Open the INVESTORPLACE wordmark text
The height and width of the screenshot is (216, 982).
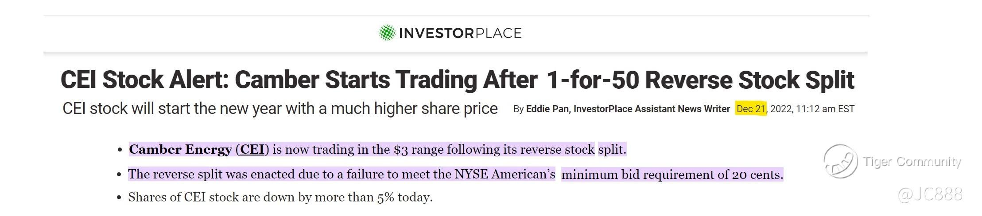(x=460, y=33)
